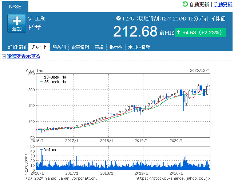234x183 pixels.
Task: Click the 2020/12/4 chart date label
Action: pos(200,70)
